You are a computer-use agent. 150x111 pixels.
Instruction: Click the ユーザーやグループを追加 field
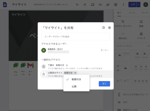(x=76, y=37)
